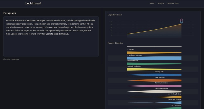This screenshot has height=109, width=204.
Task: Click the 'new strains, doctors' label
Action: pos(174,94)
